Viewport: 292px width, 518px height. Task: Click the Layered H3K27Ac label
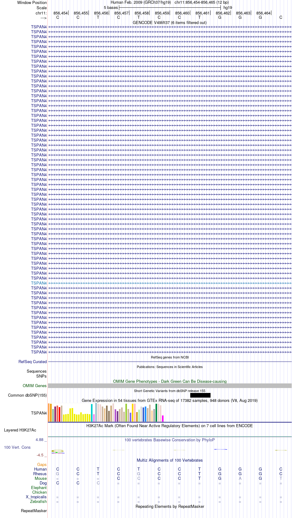pyautogui.click(x=20, y=430)
